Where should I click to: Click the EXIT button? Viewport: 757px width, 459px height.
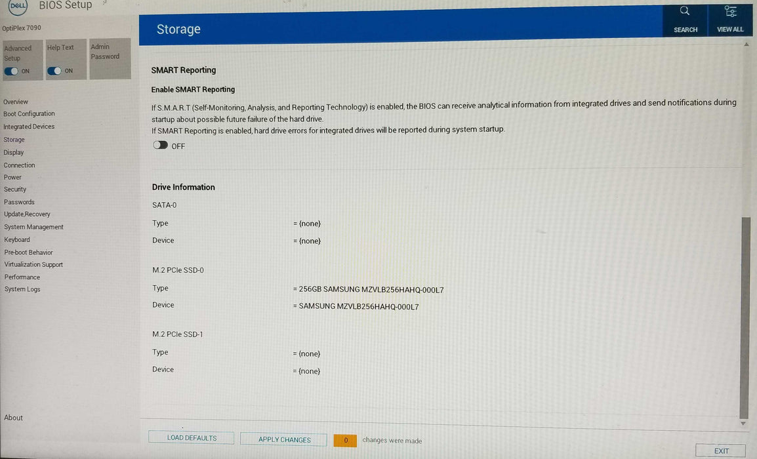721,450
